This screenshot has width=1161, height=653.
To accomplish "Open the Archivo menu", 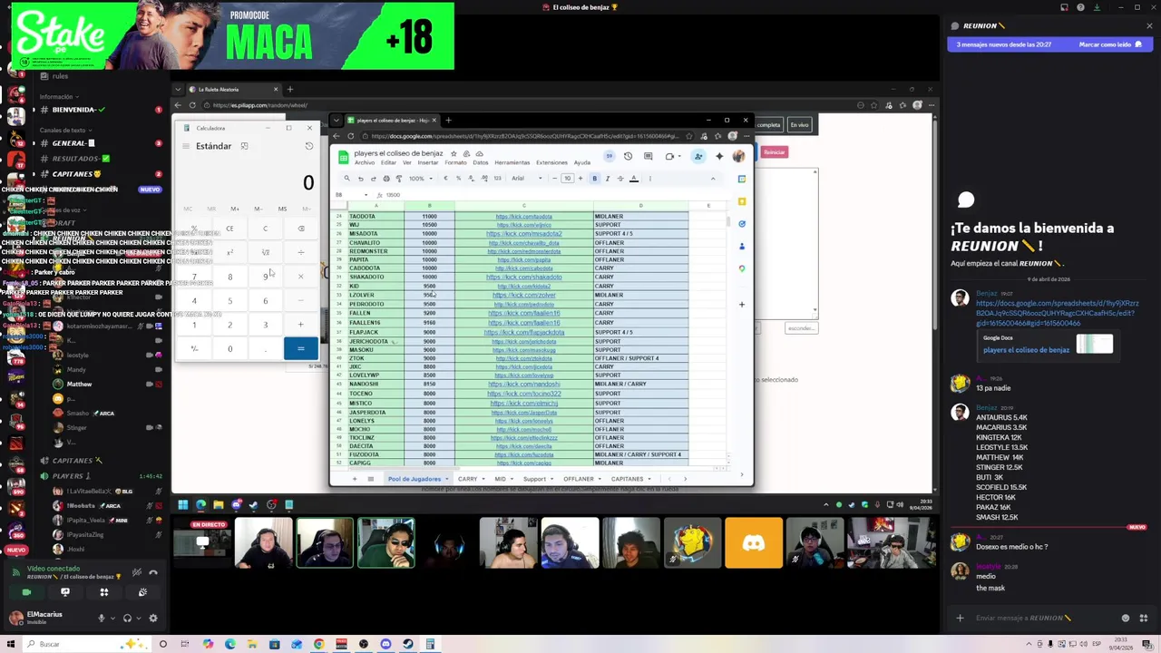I will tap(365, 162).
